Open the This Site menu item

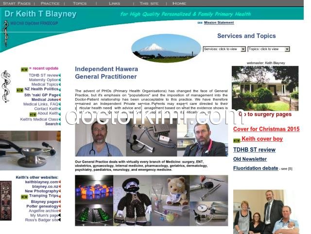click(x=149, y=3)
